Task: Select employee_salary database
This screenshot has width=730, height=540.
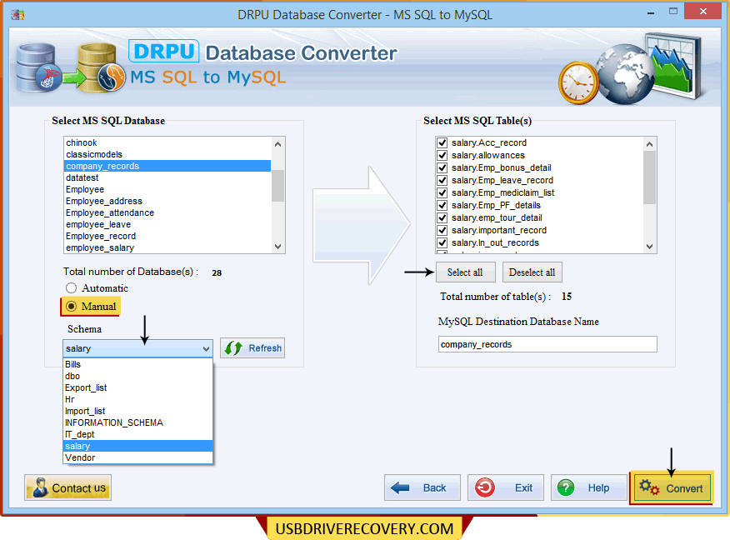Action: pos(167,247)
